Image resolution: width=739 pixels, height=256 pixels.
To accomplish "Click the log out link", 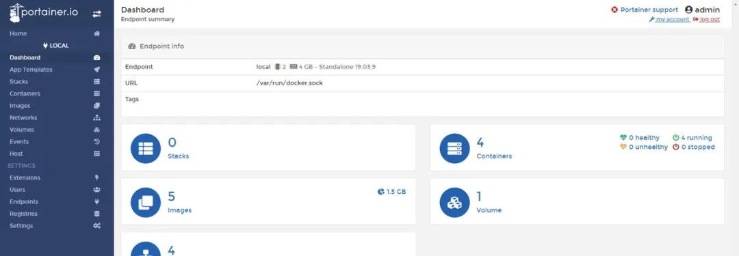I will (706, 19).
